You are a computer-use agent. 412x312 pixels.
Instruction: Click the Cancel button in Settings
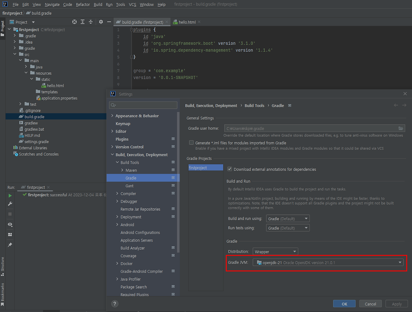coord(370,304)
